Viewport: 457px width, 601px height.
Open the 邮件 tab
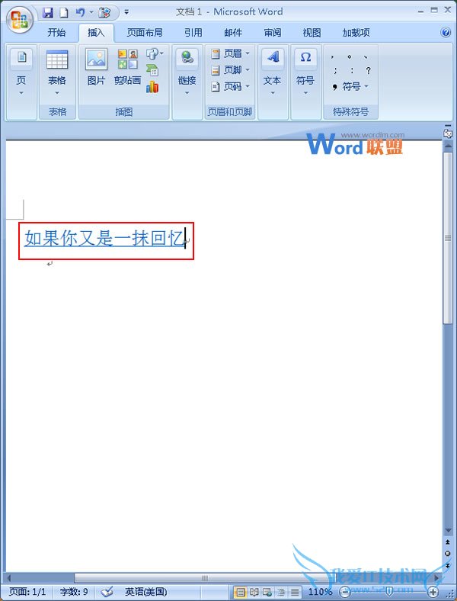(233, 33)
